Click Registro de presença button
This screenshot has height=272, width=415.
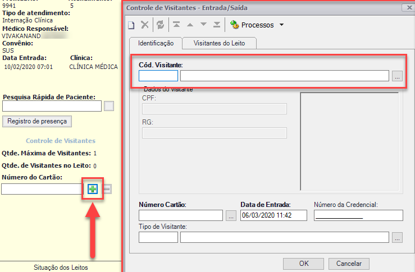37,121
